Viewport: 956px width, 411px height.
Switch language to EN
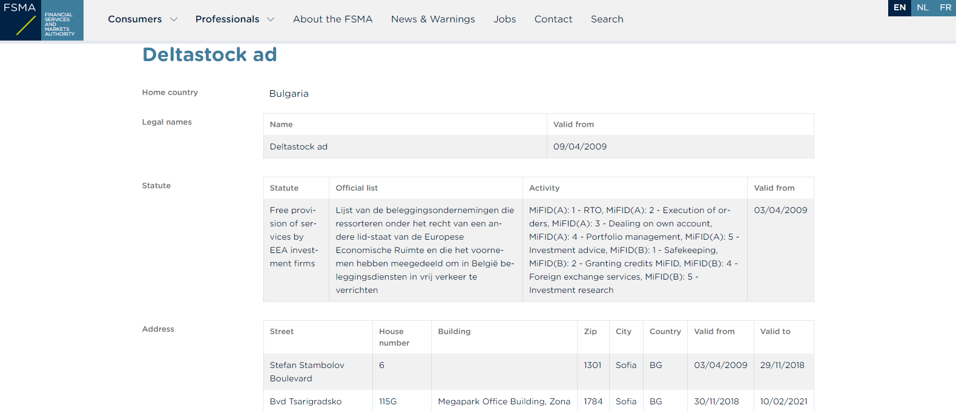point(900,8)
